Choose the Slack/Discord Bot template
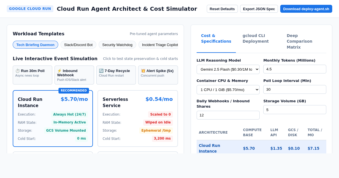This screenshot has height=178, width=339. click(78, 45)
